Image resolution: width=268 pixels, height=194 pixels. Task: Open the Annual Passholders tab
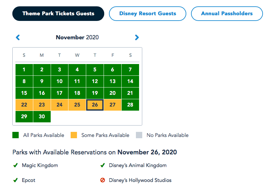pos(227,14)
